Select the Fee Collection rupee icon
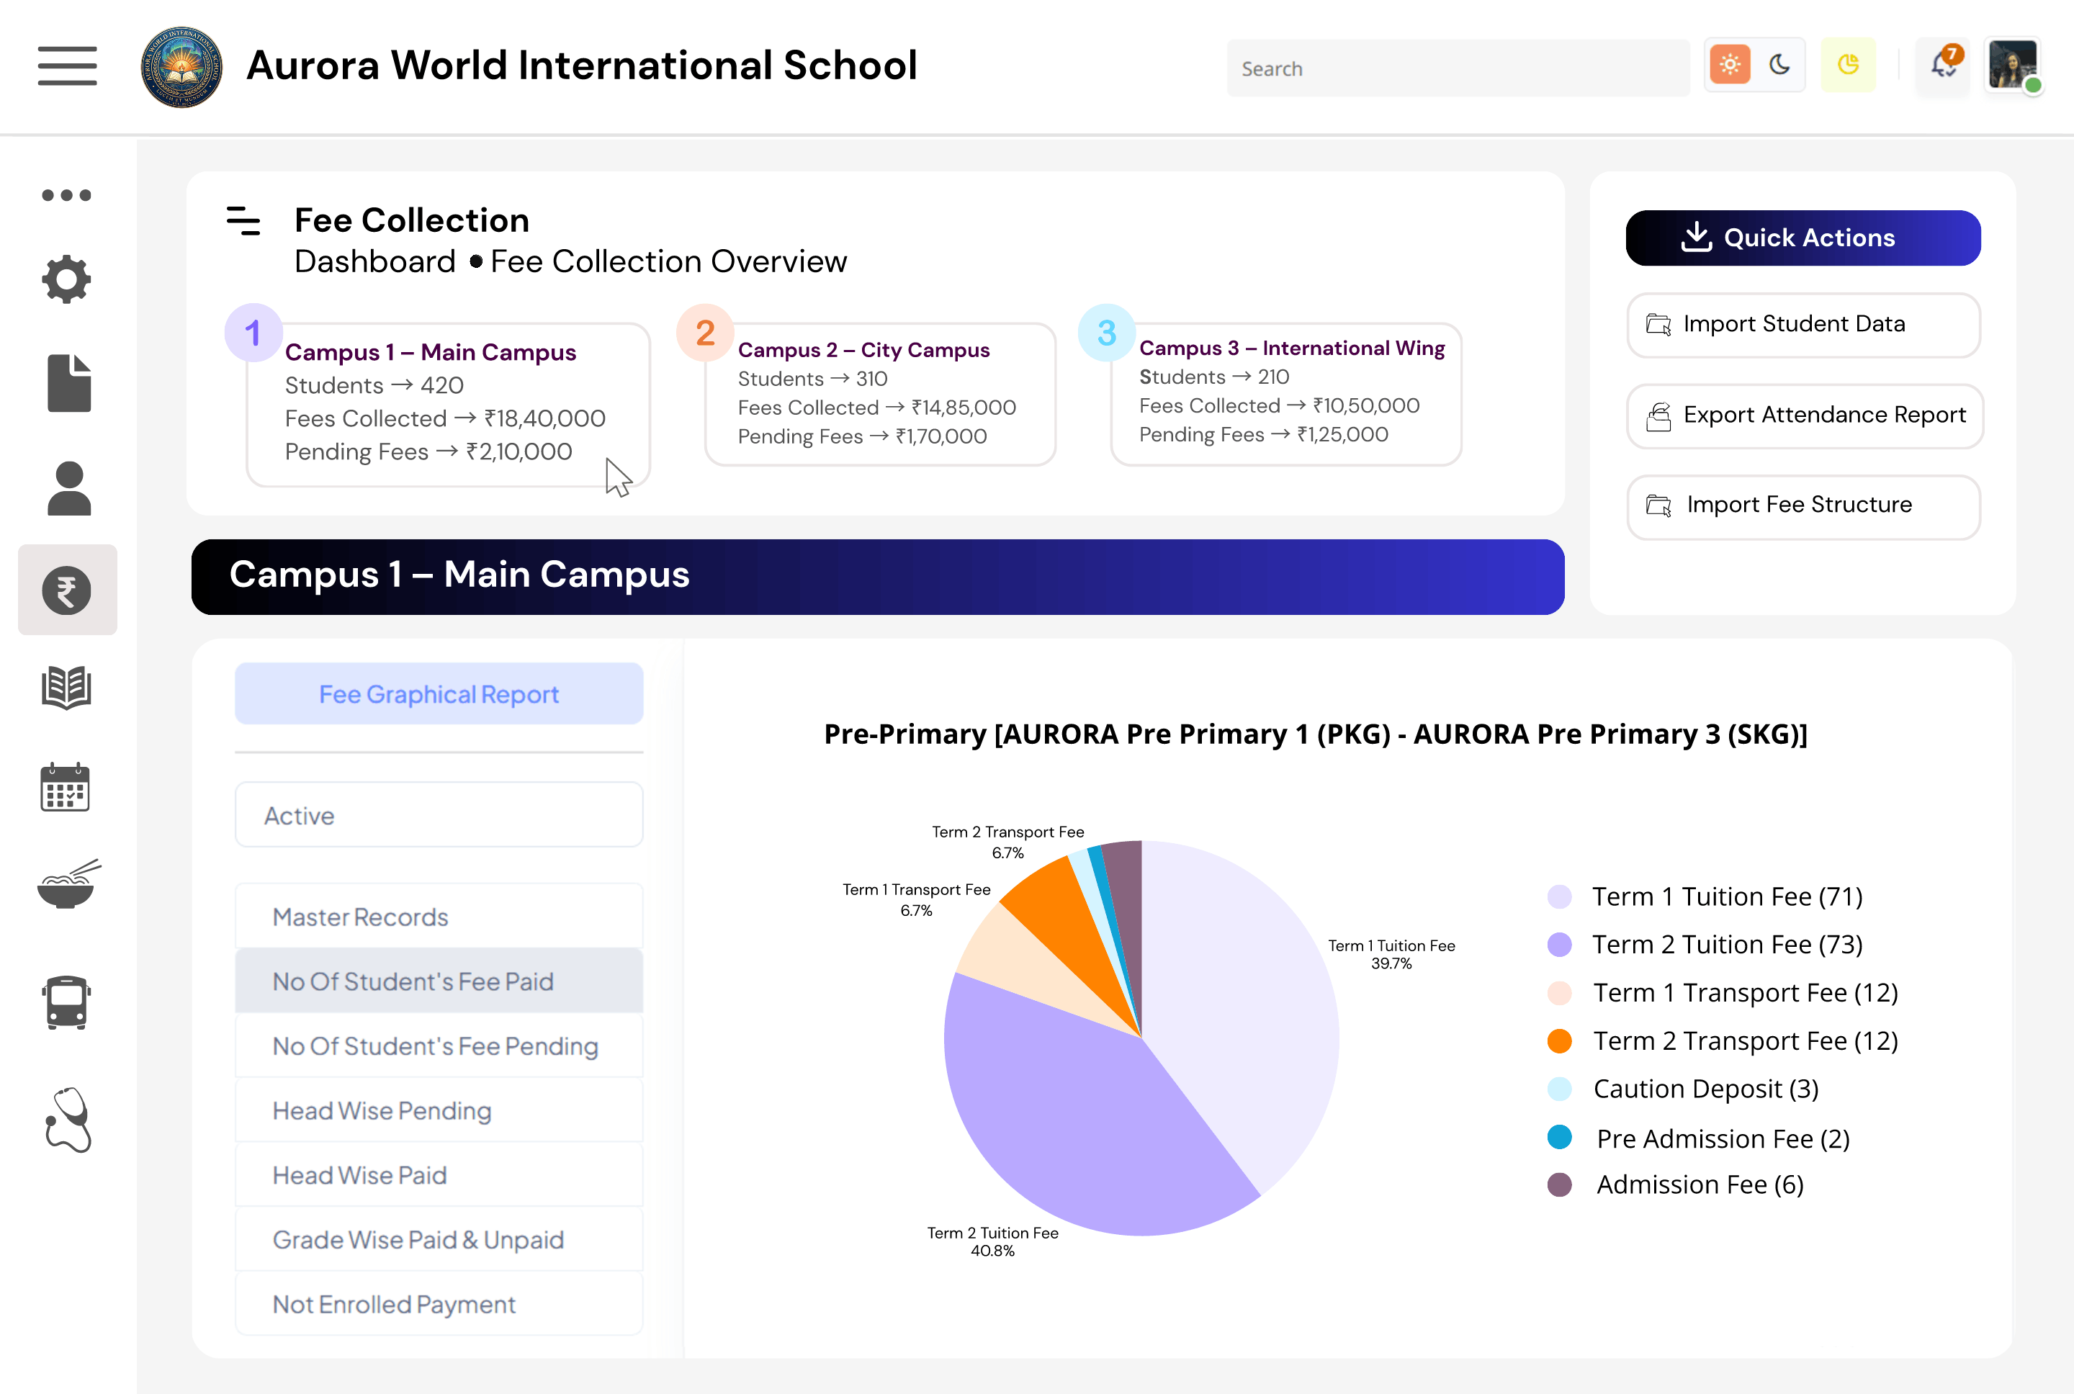The width and height of the screenshot is (2074, 1394). click(67, 590)
